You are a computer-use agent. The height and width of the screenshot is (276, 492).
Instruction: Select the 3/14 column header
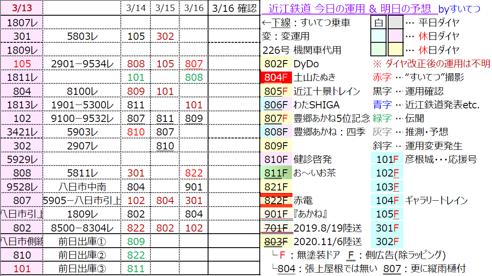tap(136, 8)
